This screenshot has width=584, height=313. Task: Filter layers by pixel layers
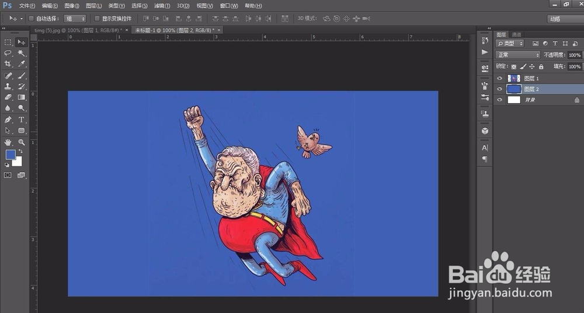click(536, 44)
